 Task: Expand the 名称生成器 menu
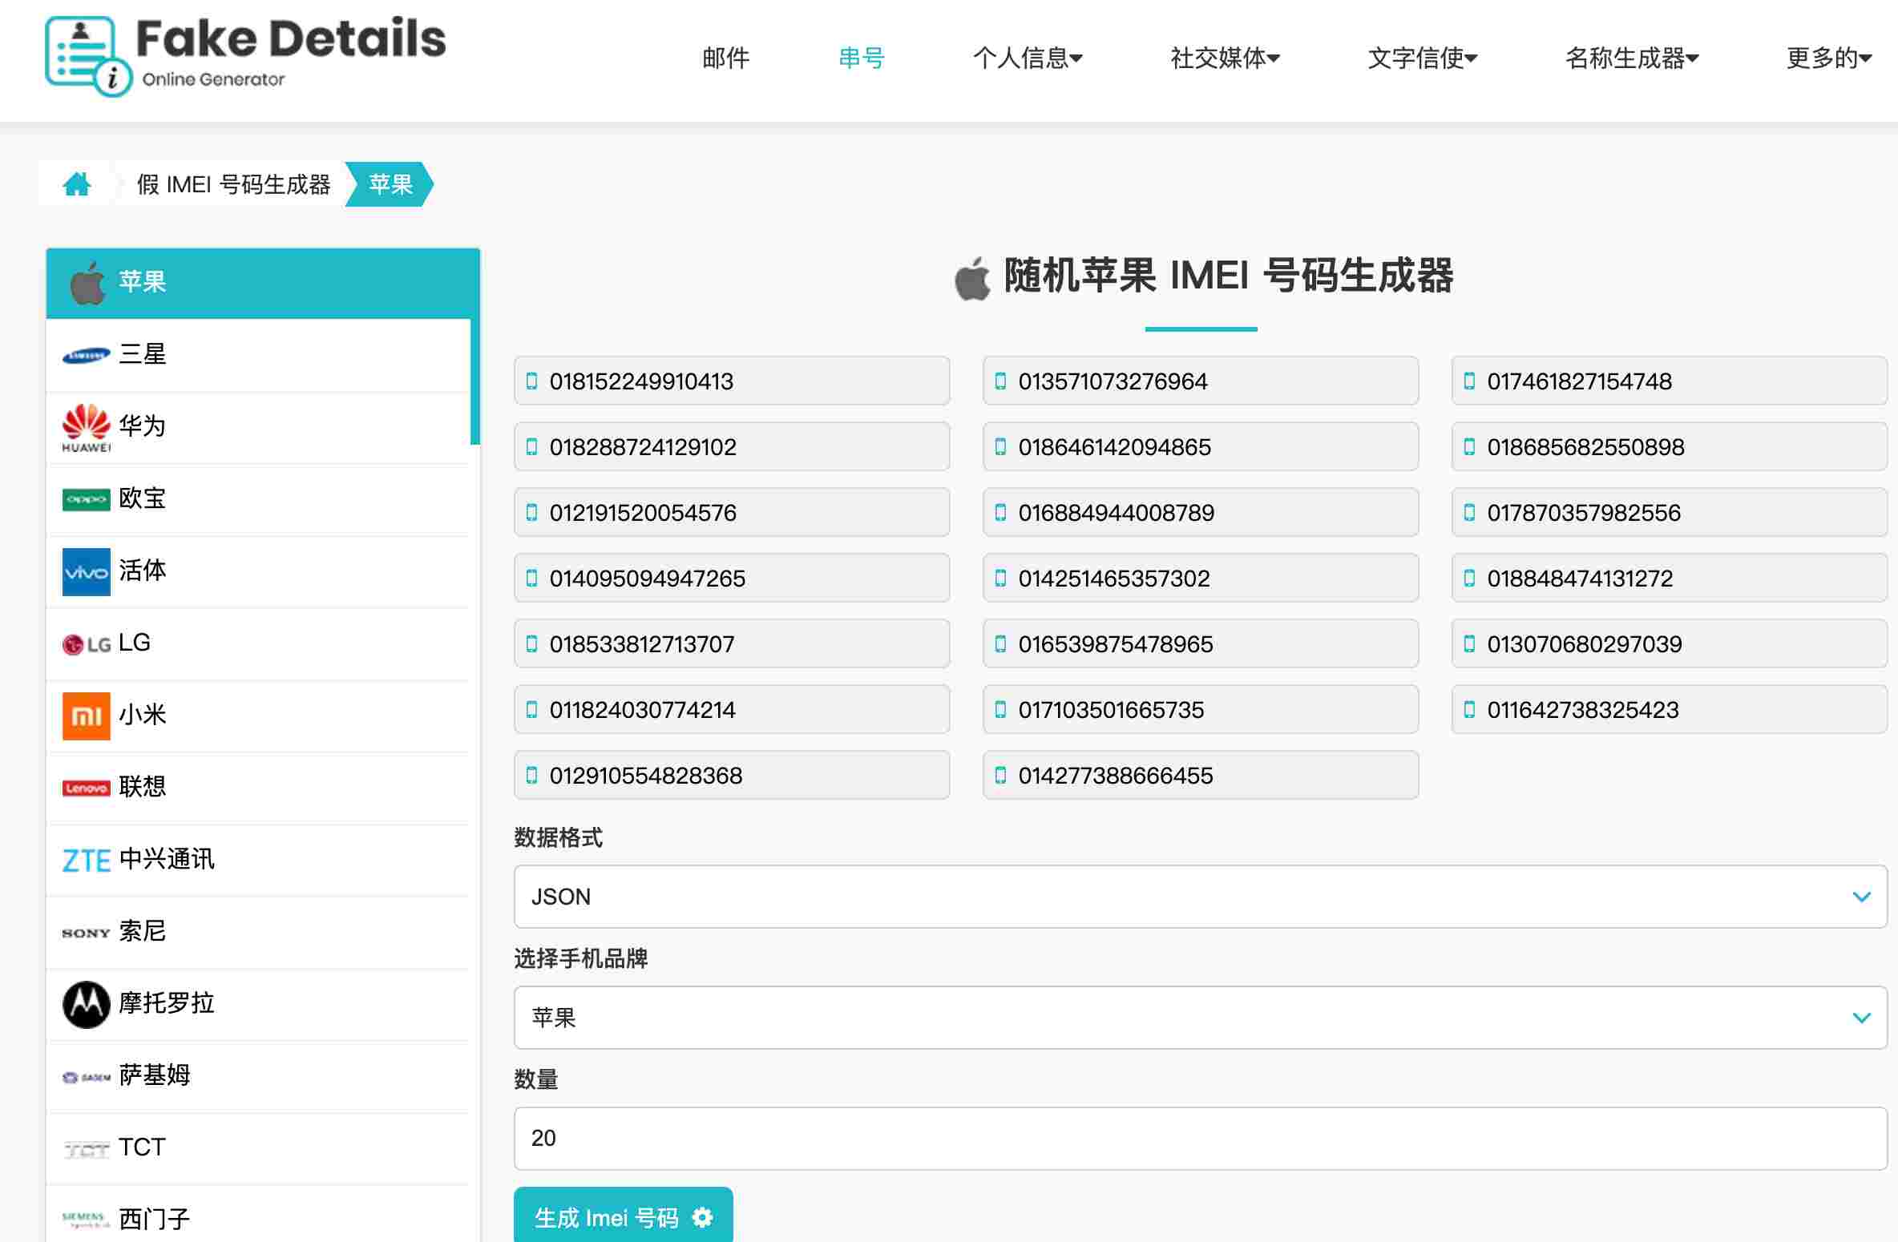1632,58
